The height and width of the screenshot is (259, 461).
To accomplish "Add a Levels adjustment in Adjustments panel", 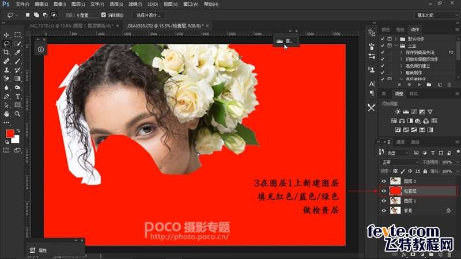I will pos(406,112).
